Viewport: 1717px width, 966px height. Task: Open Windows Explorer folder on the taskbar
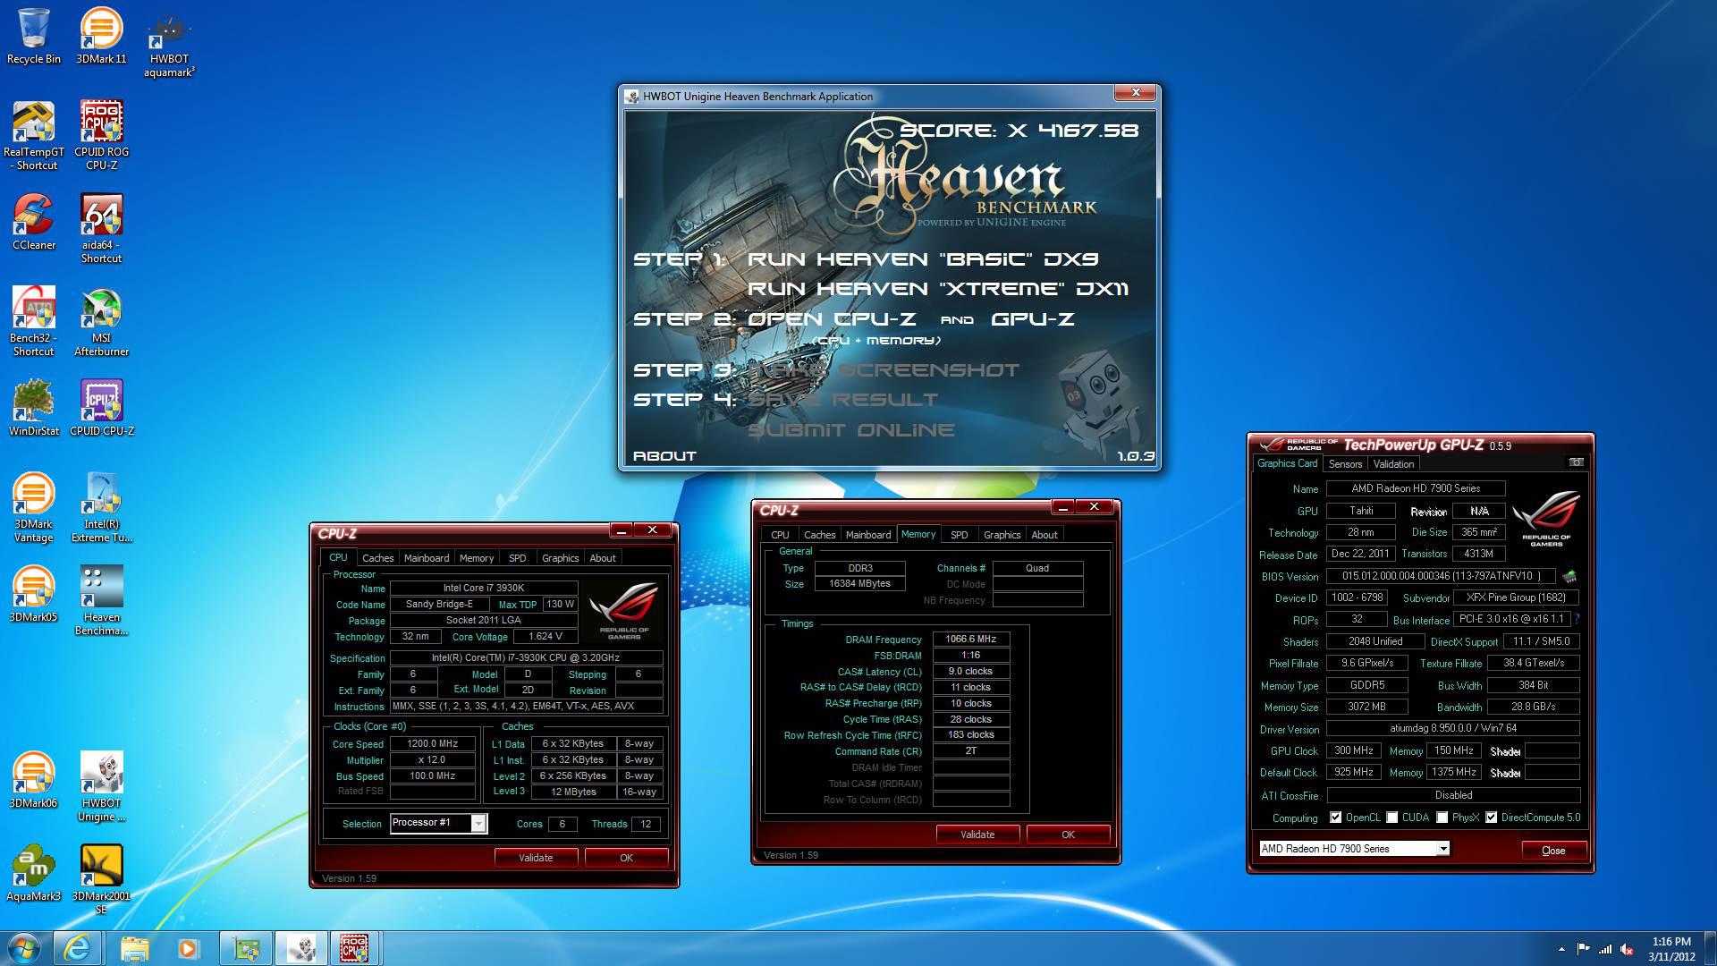coord(134,948)
